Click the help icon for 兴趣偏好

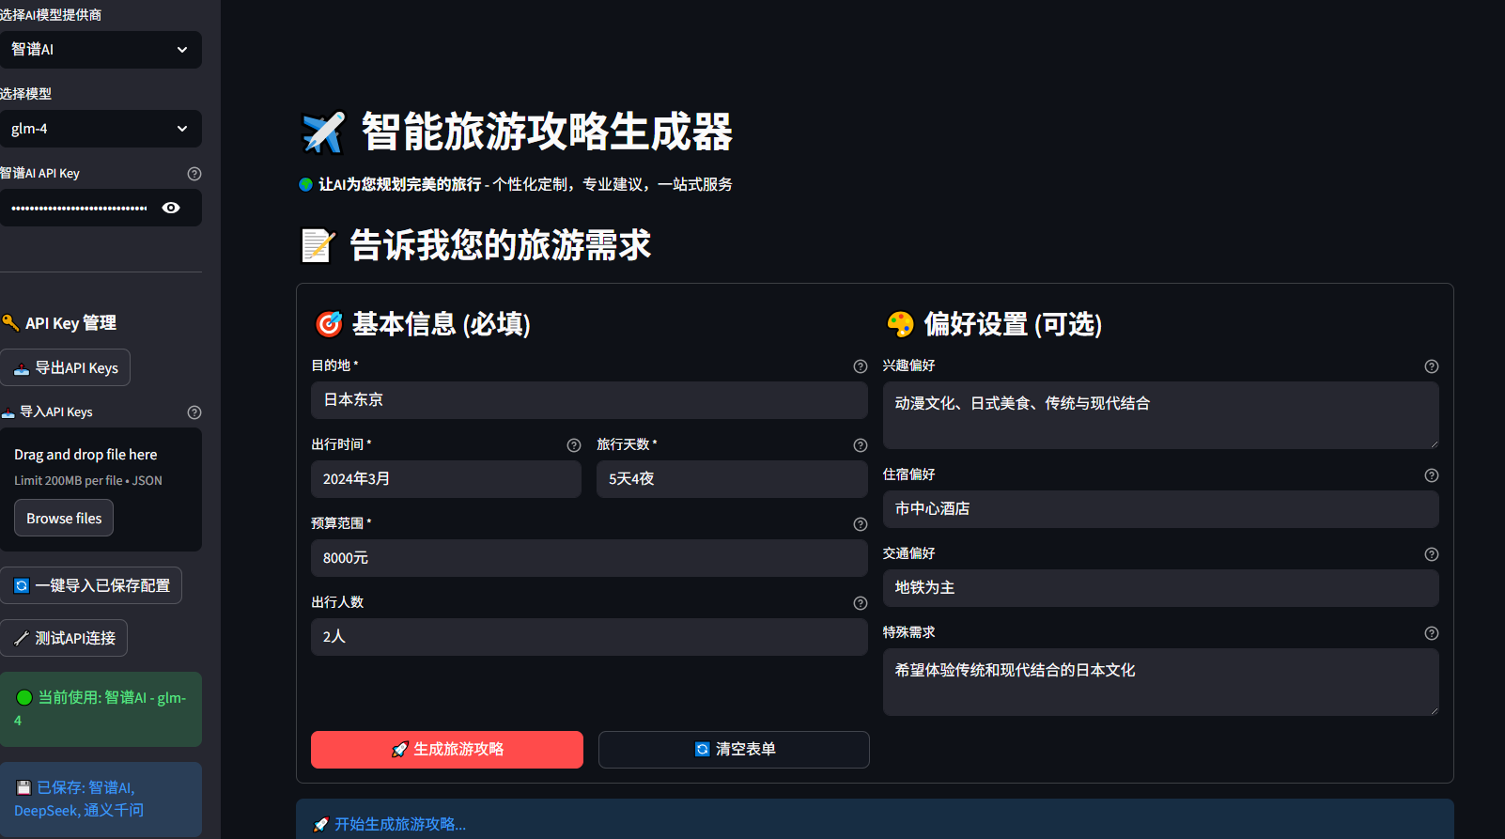pos(1432,366)
